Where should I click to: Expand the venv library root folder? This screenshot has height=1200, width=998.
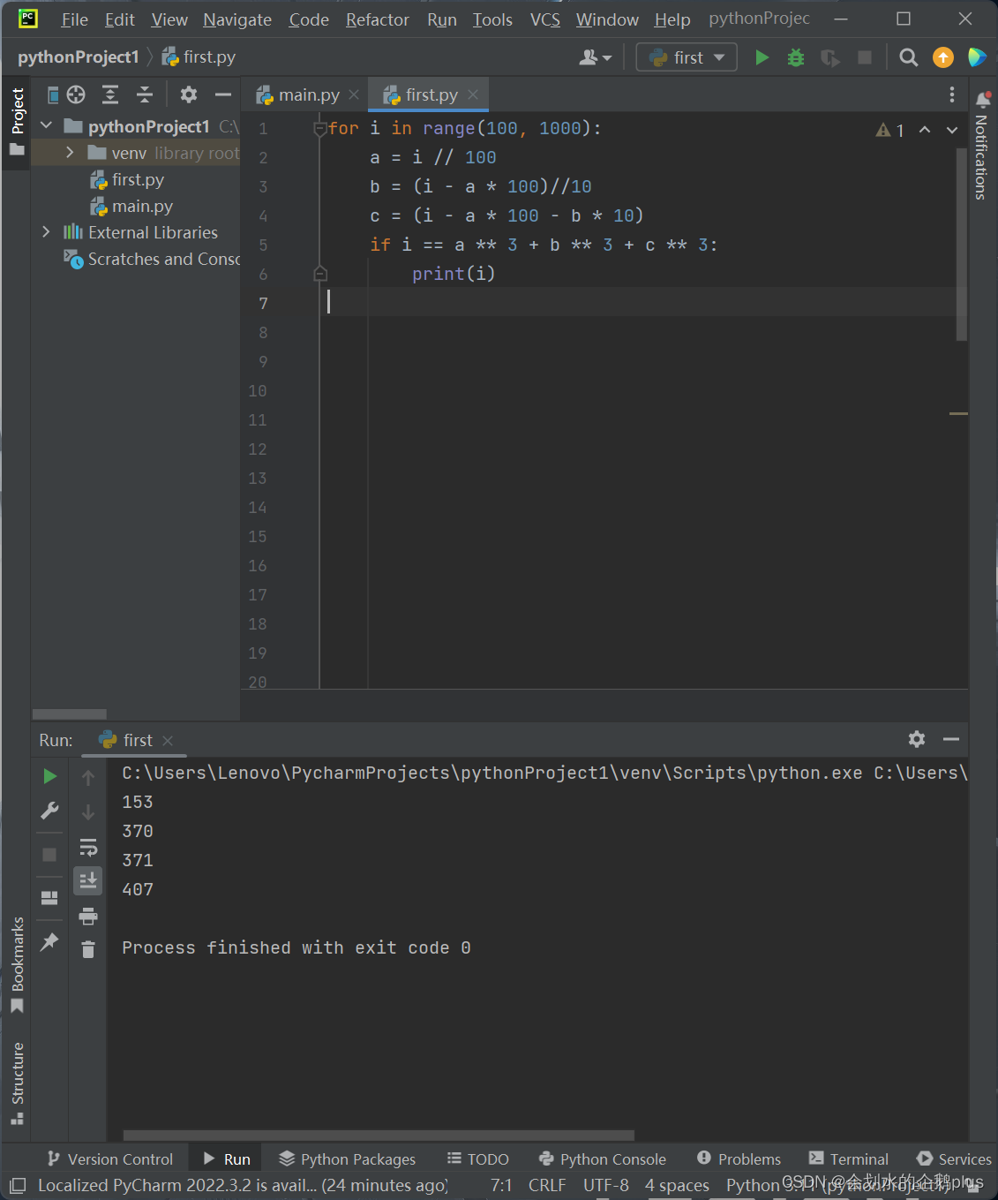click(70, 153)
